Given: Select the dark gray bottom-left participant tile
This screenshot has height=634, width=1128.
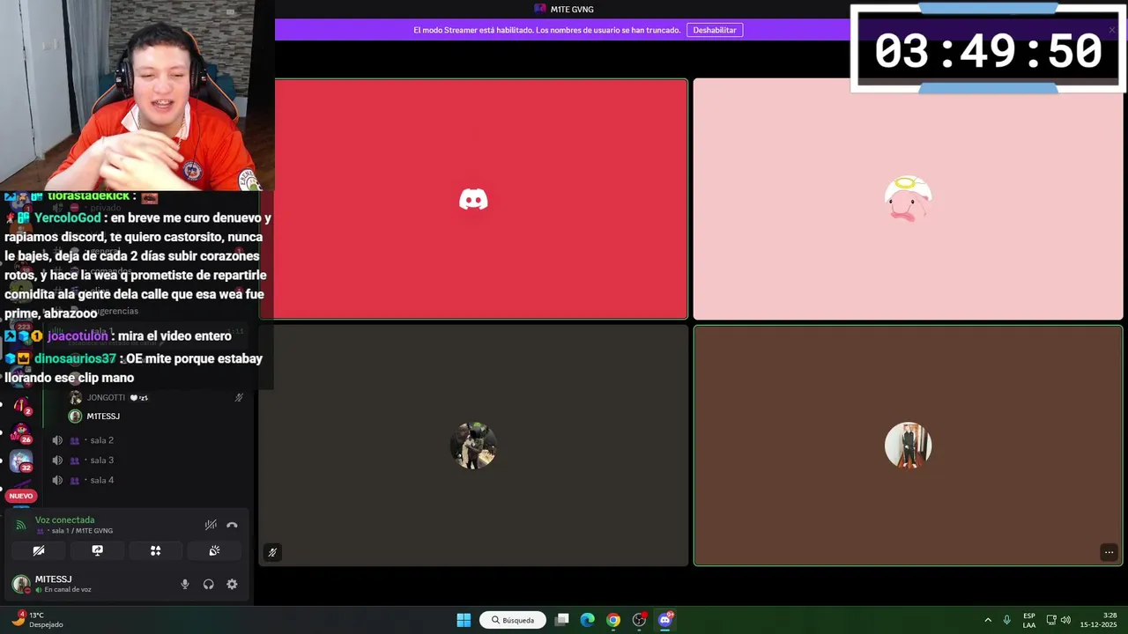Looking at the screenshot, I should click(x=473, y=446).
